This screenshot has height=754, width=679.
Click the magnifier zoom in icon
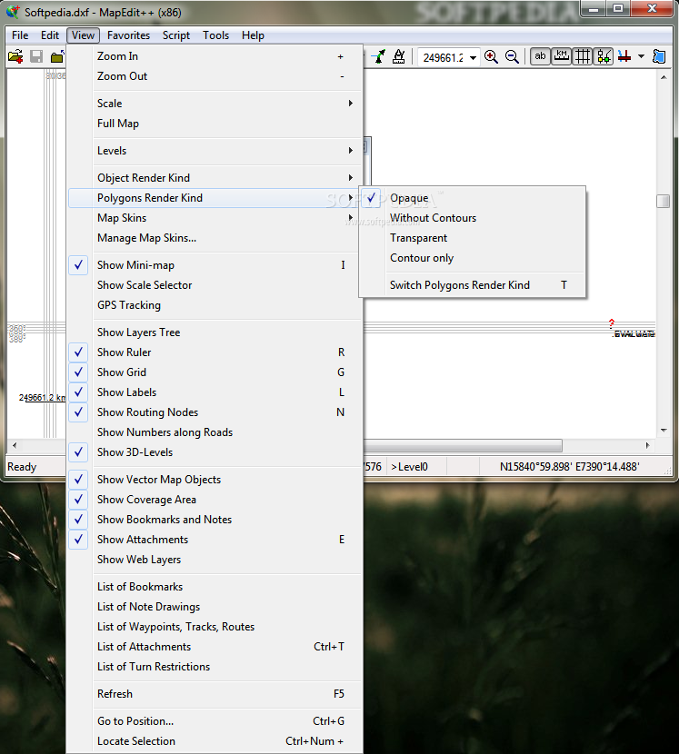[491, 56]
